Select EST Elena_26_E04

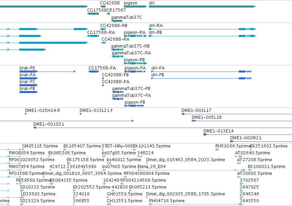tap(151, 167)
